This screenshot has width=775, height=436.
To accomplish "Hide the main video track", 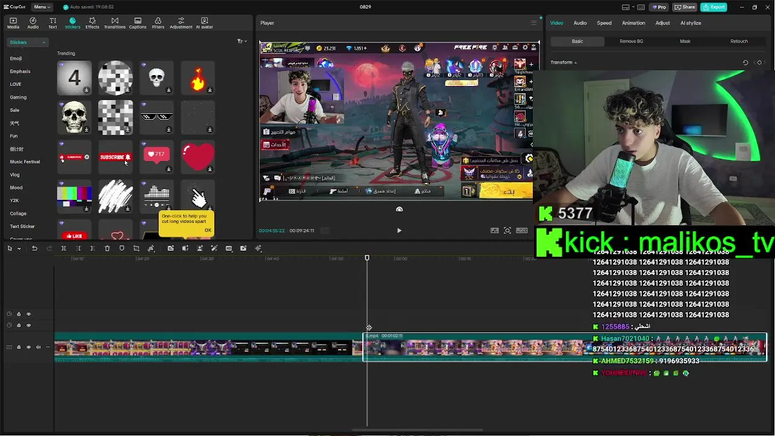I will tap(28, 347).
